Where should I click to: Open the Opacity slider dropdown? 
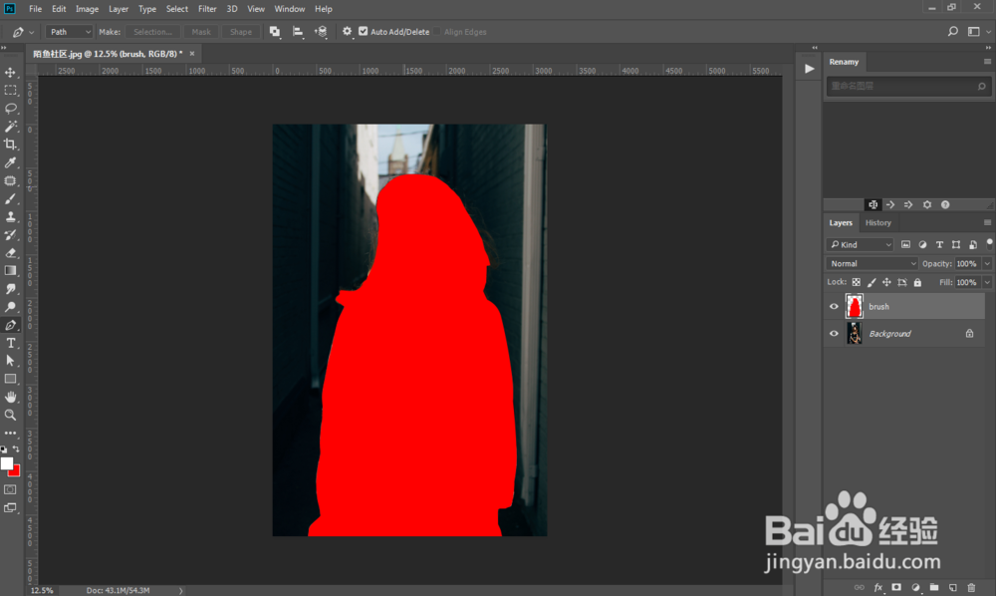pos(987,264)
